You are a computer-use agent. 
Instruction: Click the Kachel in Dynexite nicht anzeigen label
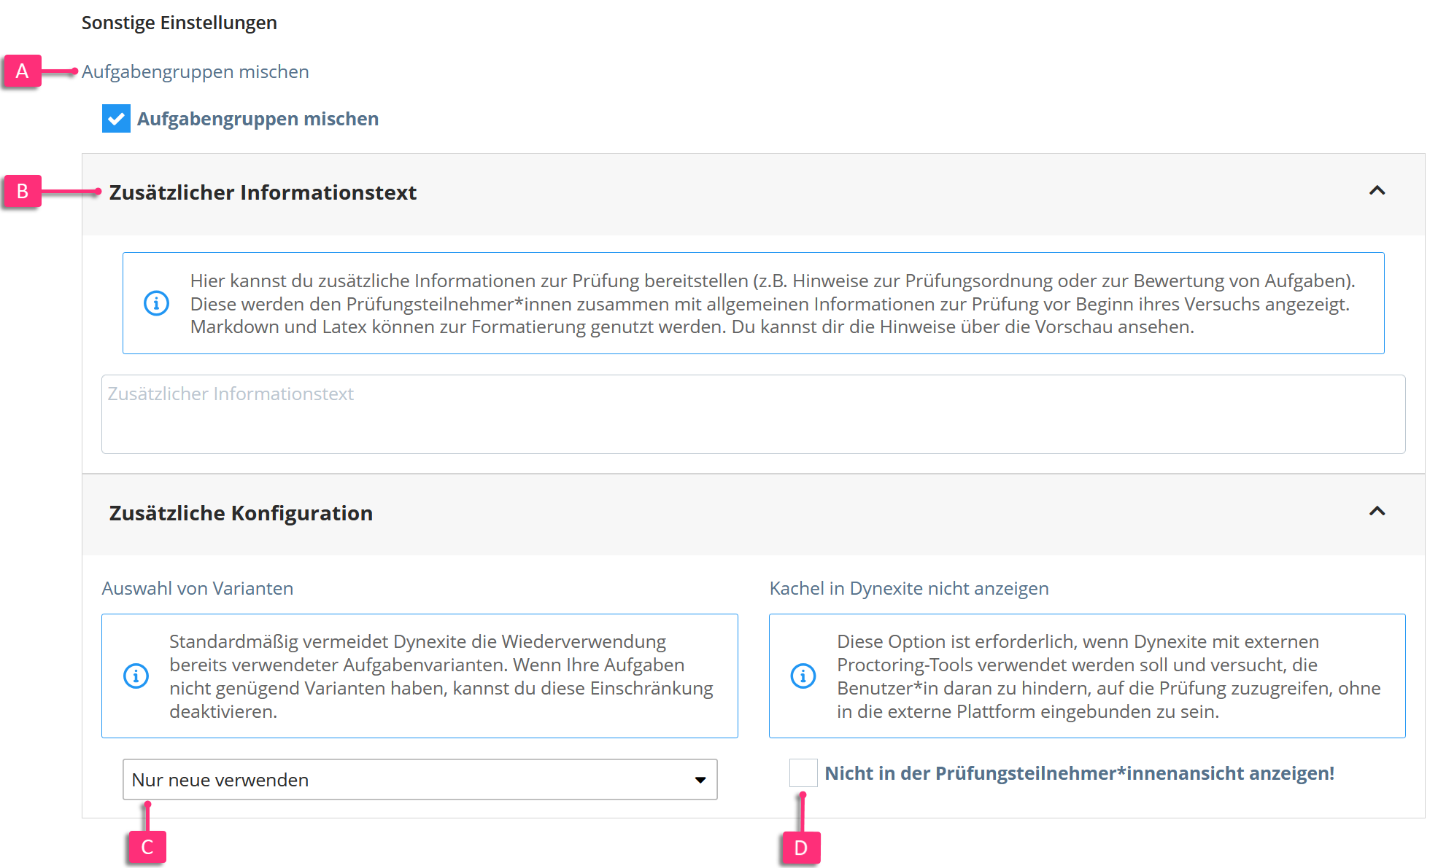[909, 588]
